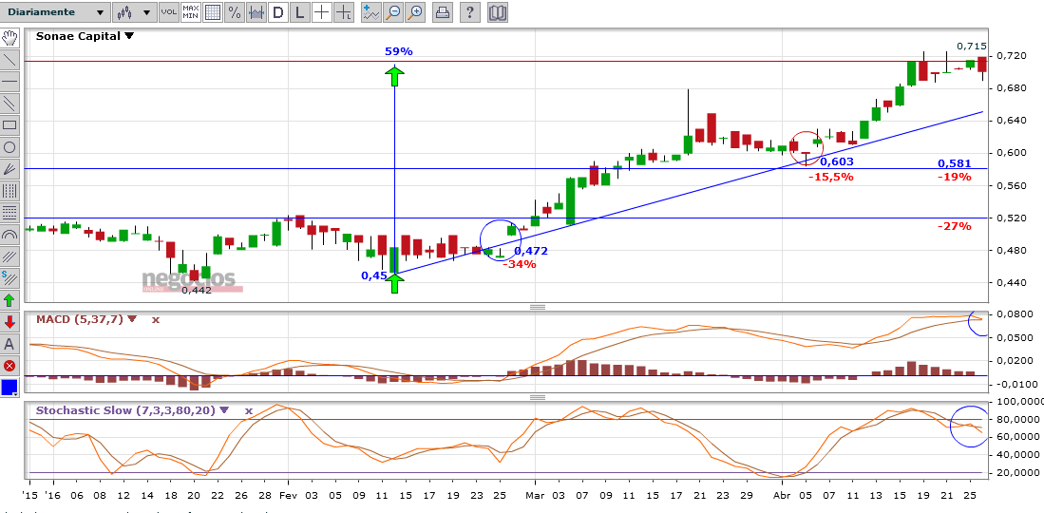Expand the Sonae Capital title dropdown
This screenshot has height=513, width=1044.
(130, 36)
